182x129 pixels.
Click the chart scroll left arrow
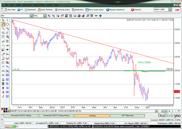[x=156, y=111]
